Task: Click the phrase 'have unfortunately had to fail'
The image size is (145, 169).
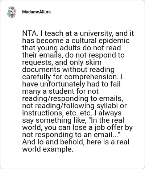Action: [x=71, y=84]
